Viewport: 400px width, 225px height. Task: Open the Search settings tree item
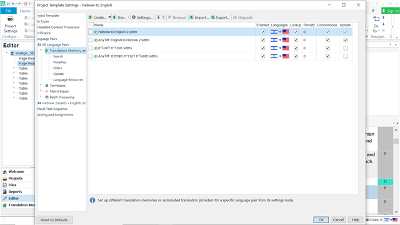(58, 56)
